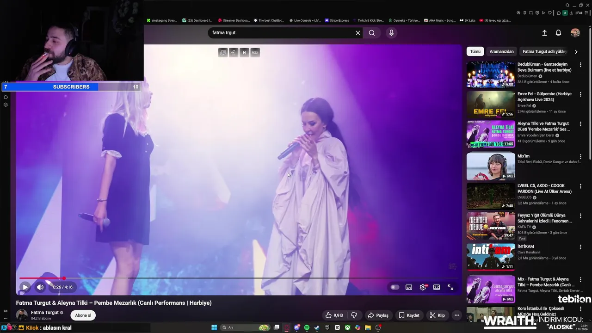The height and width of the screenshot is (333, 592).
Task: Toggle the autoplay switch in the player
Action: coord(395,287)
